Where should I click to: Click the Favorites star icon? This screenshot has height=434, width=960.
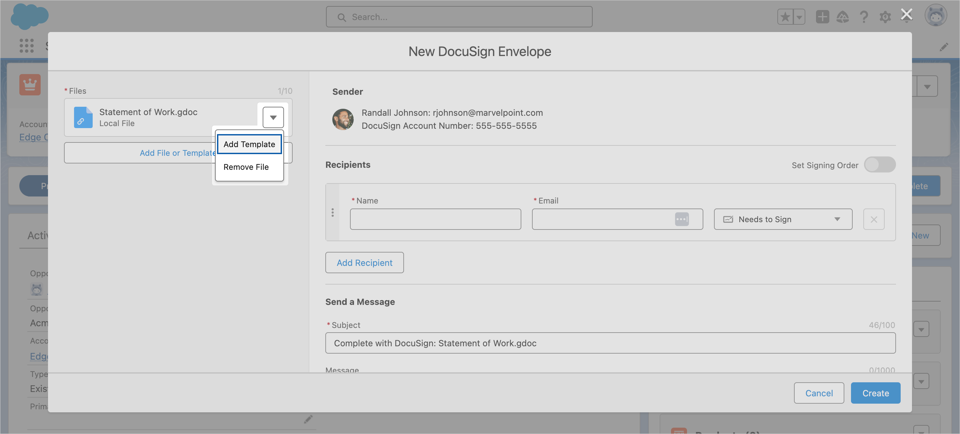click(785, 17)
